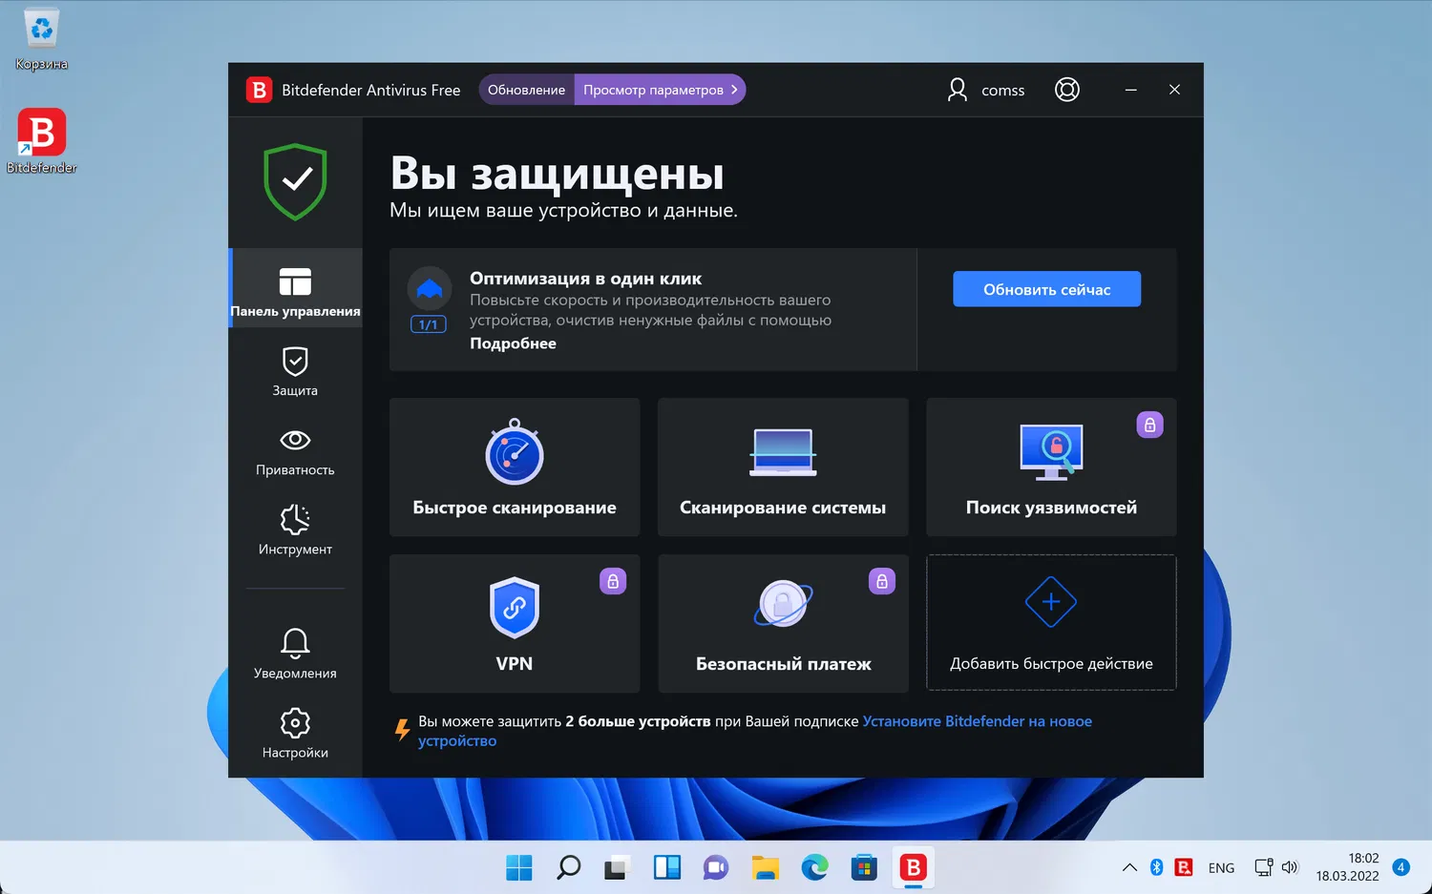Click the Bitdefender taskbar app icon
1432x894 pixels.
click(914, 867)
